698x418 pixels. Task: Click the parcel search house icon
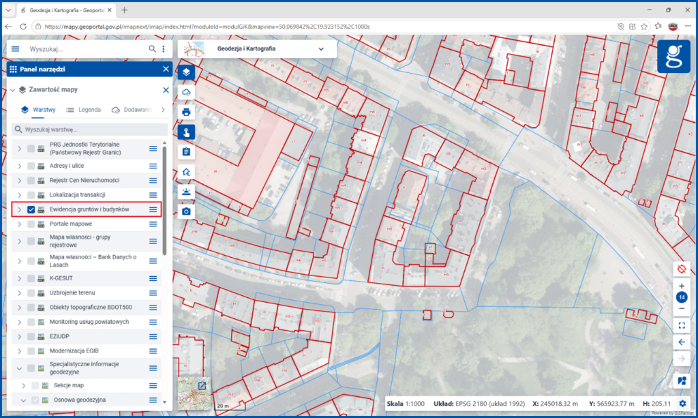(186, 172)
